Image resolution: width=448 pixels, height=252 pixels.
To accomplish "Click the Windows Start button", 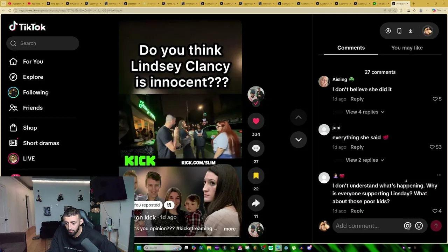I will 139,248.
